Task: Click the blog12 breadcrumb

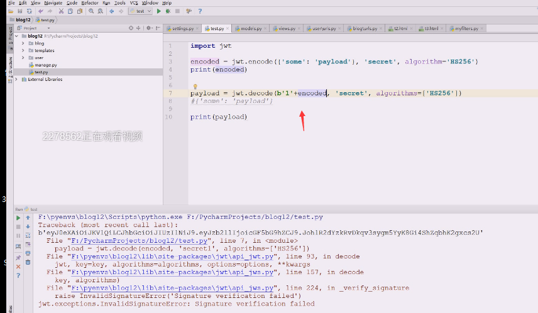Action: click(20, 20)
